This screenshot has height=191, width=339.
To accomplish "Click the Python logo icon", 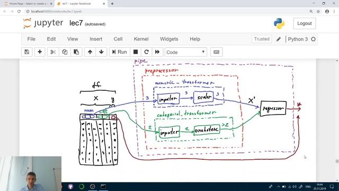I will click(279, 23).
